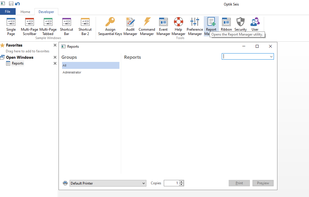This screenshot has height=197, width=309.
Task: Launch the Shortcut Bar sample window
Action: pyautogui.click(x=67, y=27)
